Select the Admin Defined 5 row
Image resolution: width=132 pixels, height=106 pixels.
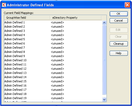point(53,39)
